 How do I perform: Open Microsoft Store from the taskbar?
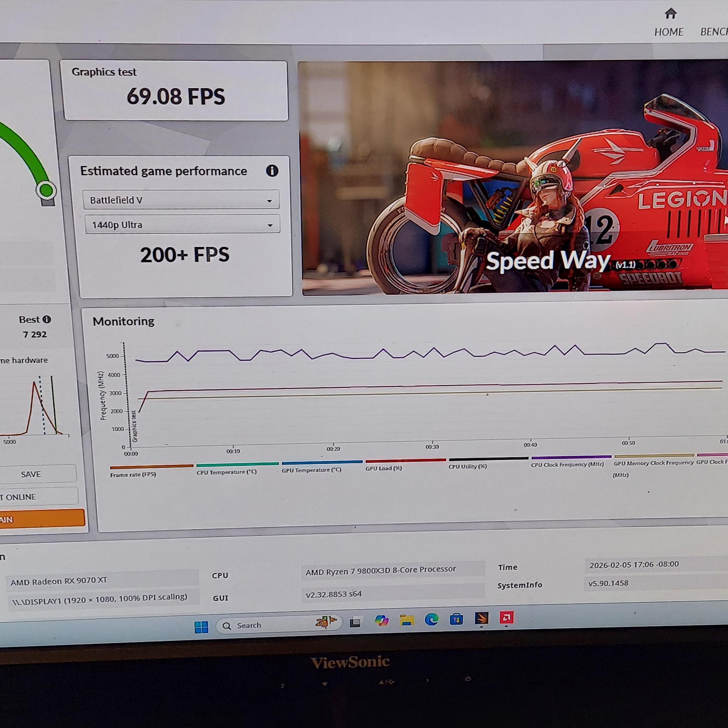456,619
